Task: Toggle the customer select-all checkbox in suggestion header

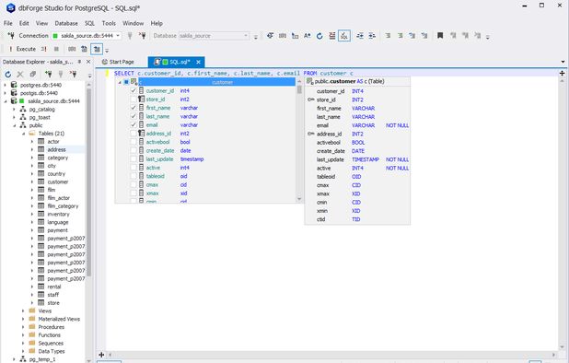Action: pos(126,82)
